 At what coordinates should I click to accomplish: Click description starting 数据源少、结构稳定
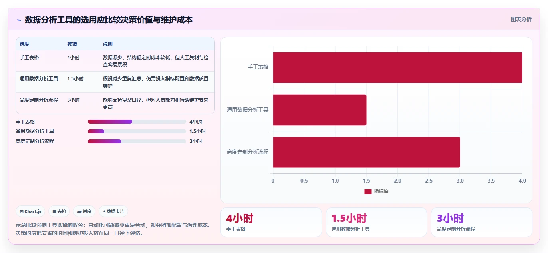pyautogui.click(x=156, y=61)
